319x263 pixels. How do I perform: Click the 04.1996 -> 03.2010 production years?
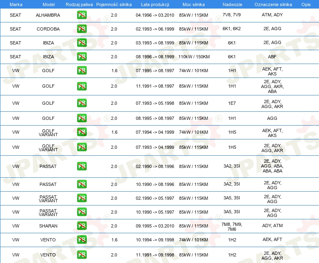(x=155, y=15)
